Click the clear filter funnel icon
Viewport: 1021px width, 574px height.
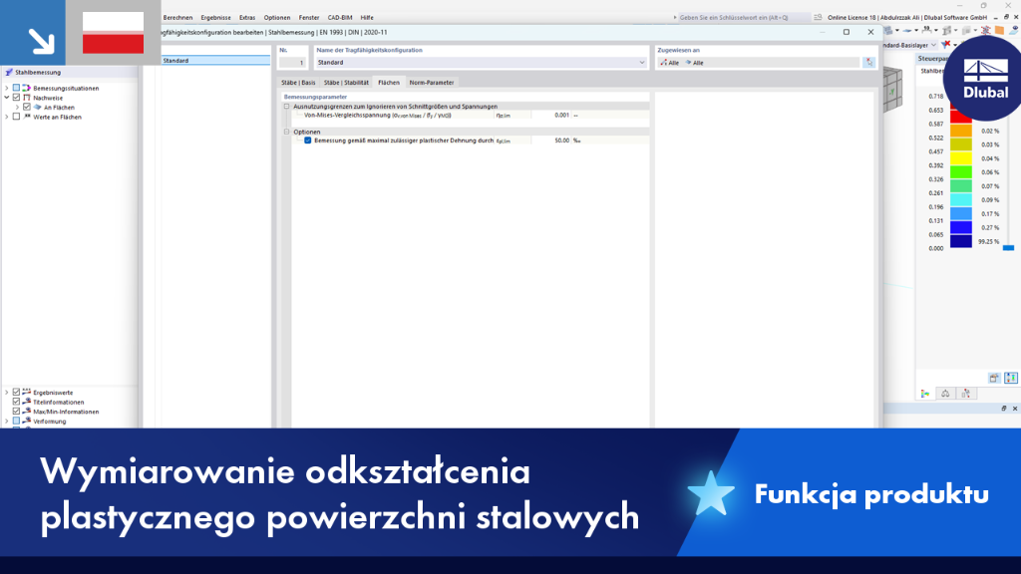[947, 45]
